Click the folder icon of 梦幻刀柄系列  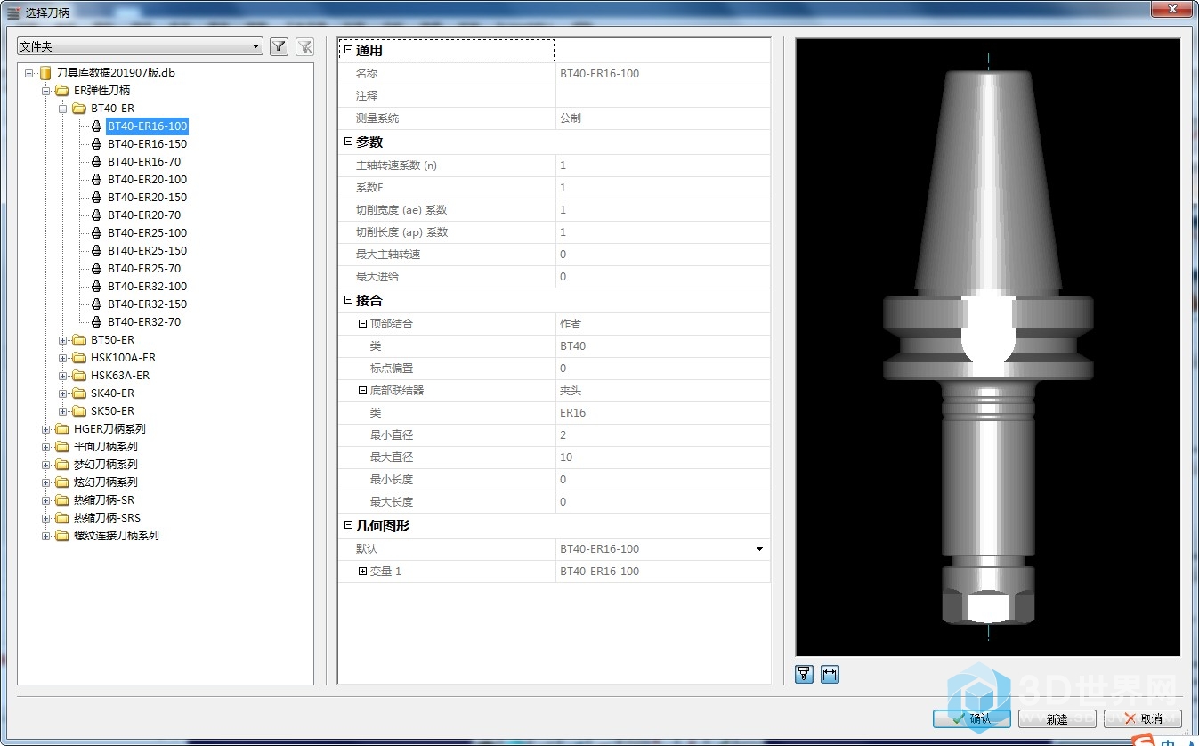62,465
